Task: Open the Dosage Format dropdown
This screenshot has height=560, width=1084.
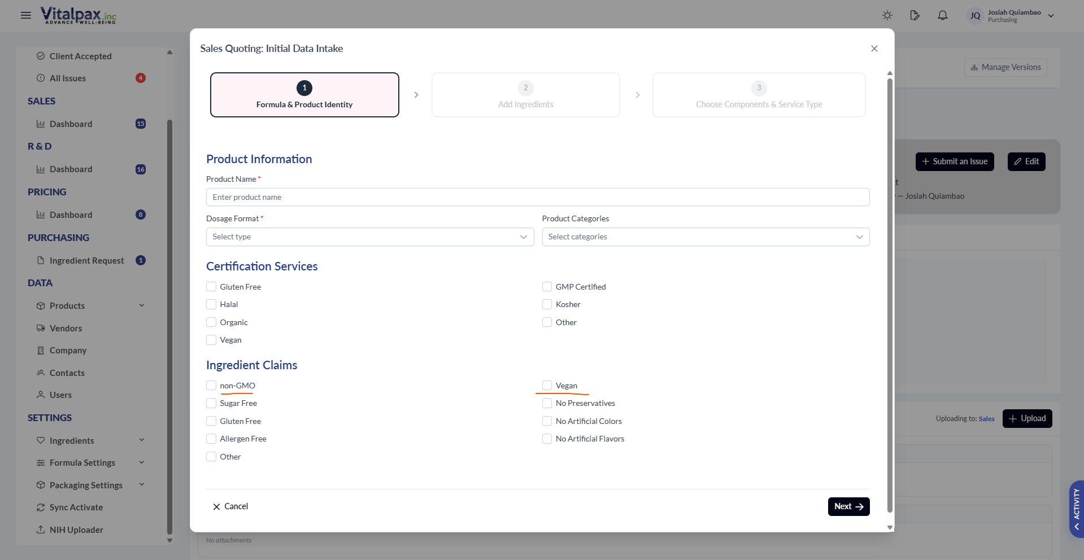Action: pos(369,237)
